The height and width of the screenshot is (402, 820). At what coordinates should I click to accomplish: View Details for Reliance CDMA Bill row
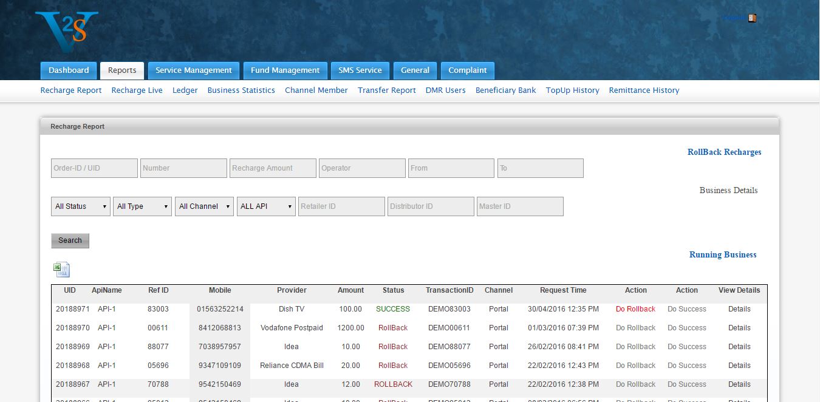coord(739,366)
